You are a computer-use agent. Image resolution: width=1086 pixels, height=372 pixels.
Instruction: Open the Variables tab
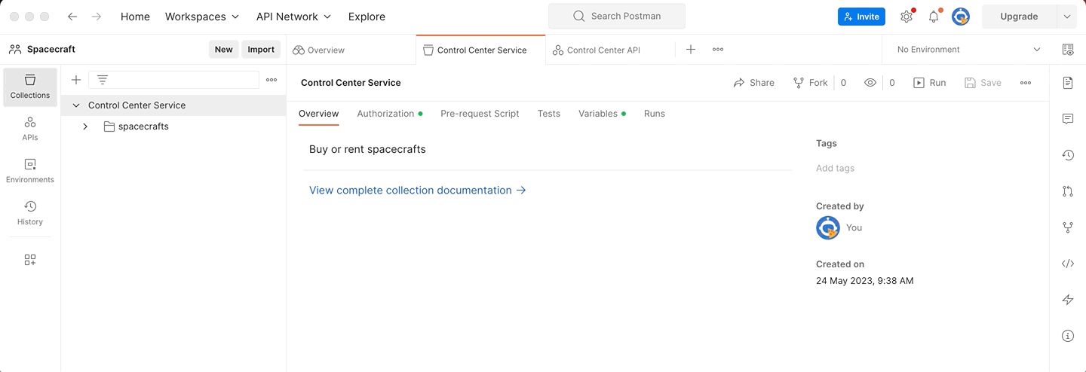click(x=602, y=114)
